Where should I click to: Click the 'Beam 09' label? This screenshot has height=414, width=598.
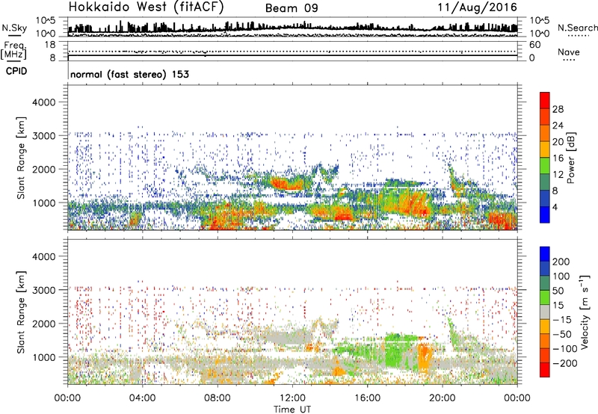292,8
